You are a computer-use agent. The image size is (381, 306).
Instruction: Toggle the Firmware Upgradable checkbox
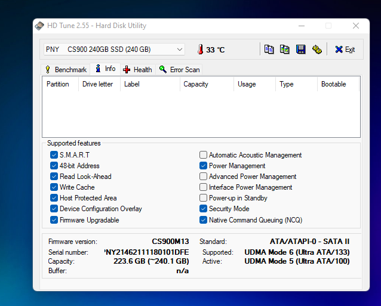[x=54, y=220]
